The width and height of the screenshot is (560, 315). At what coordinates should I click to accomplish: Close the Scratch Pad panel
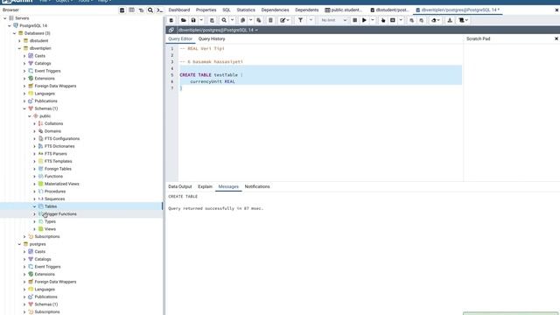tap(556, 38)
